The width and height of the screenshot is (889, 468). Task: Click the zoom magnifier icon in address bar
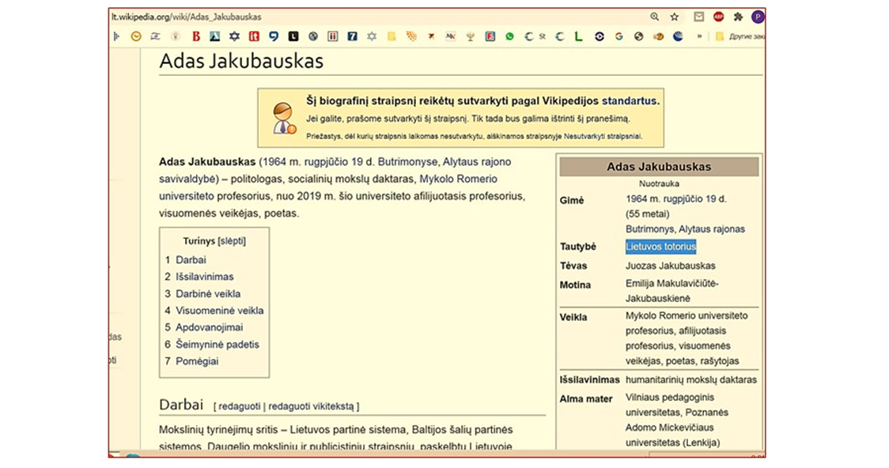654,17
